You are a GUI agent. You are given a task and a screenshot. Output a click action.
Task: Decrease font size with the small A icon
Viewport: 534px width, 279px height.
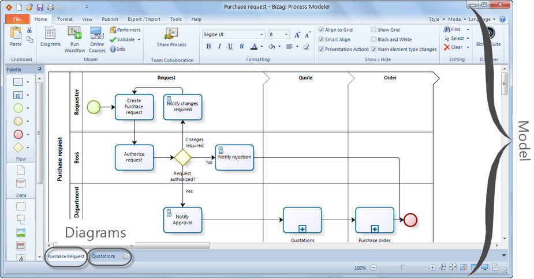click(x=308, y=35)
